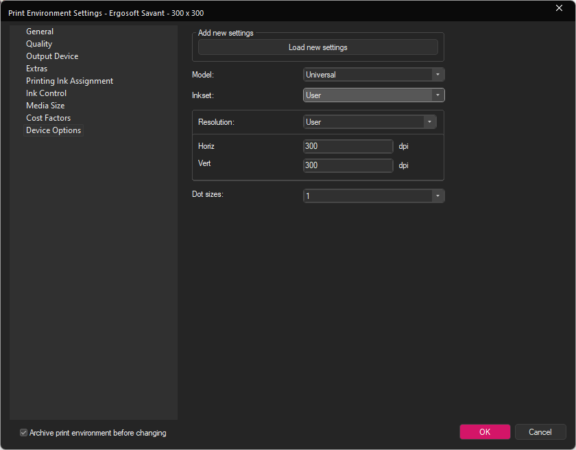
Task: Select Device Options in the sidebar
Action: 53,130
